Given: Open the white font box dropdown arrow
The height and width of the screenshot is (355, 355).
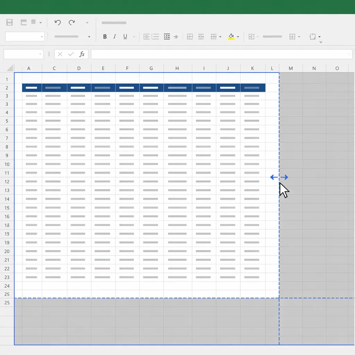Looking at the screenshot, I should click(x=42, y=37).
